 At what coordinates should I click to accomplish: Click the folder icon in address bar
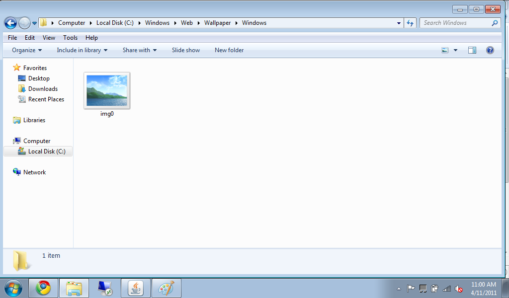tap(44, 23)
